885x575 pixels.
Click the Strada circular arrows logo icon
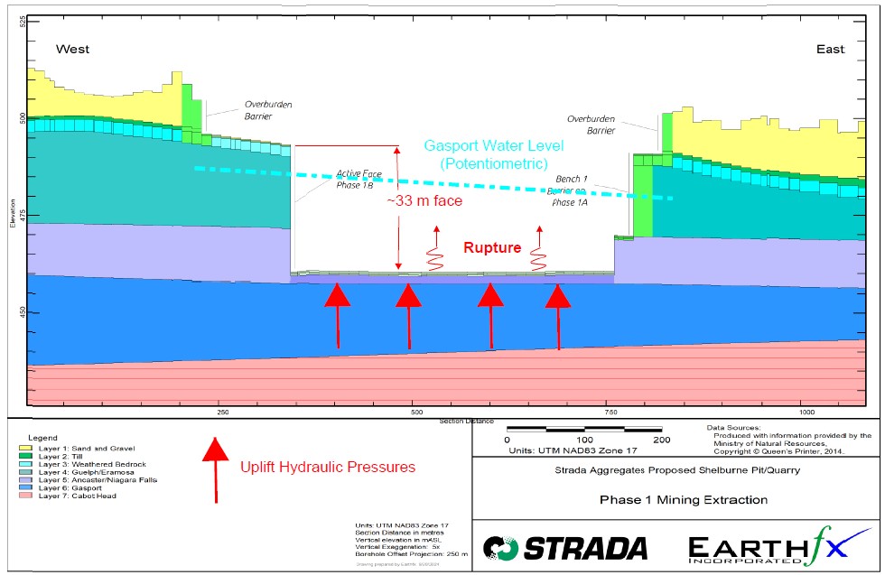coord(499,547)
